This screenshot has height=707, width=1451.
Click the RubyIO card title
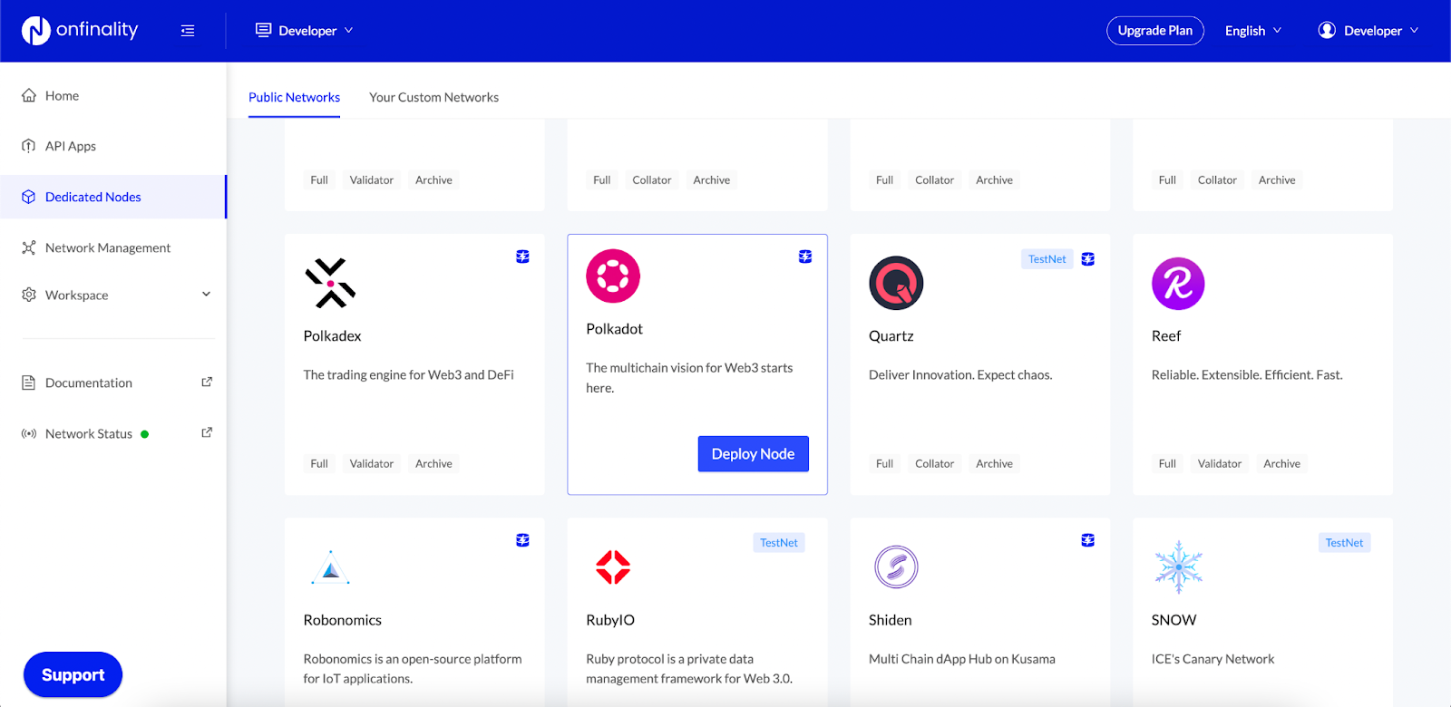pos(610,620)
